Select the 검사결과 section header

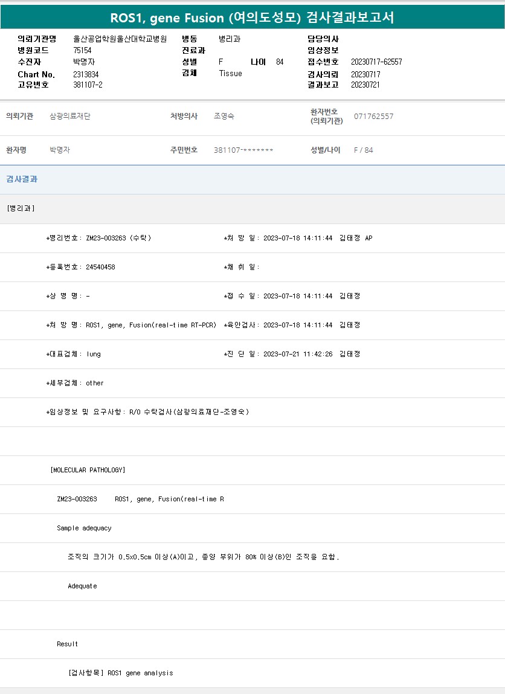point(22,179)
